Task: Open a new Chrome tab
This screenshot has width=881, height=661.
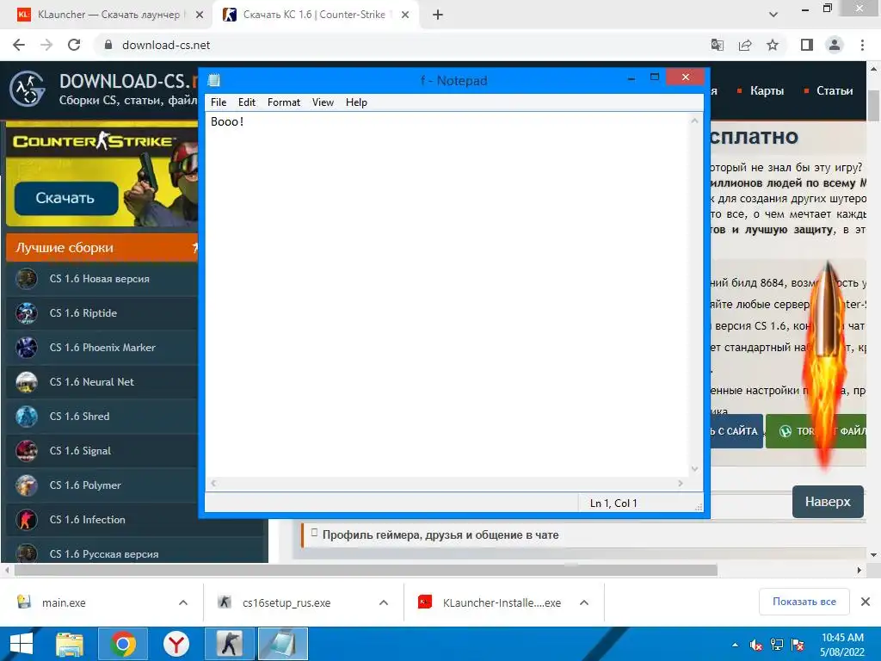Action: point(438,15)
